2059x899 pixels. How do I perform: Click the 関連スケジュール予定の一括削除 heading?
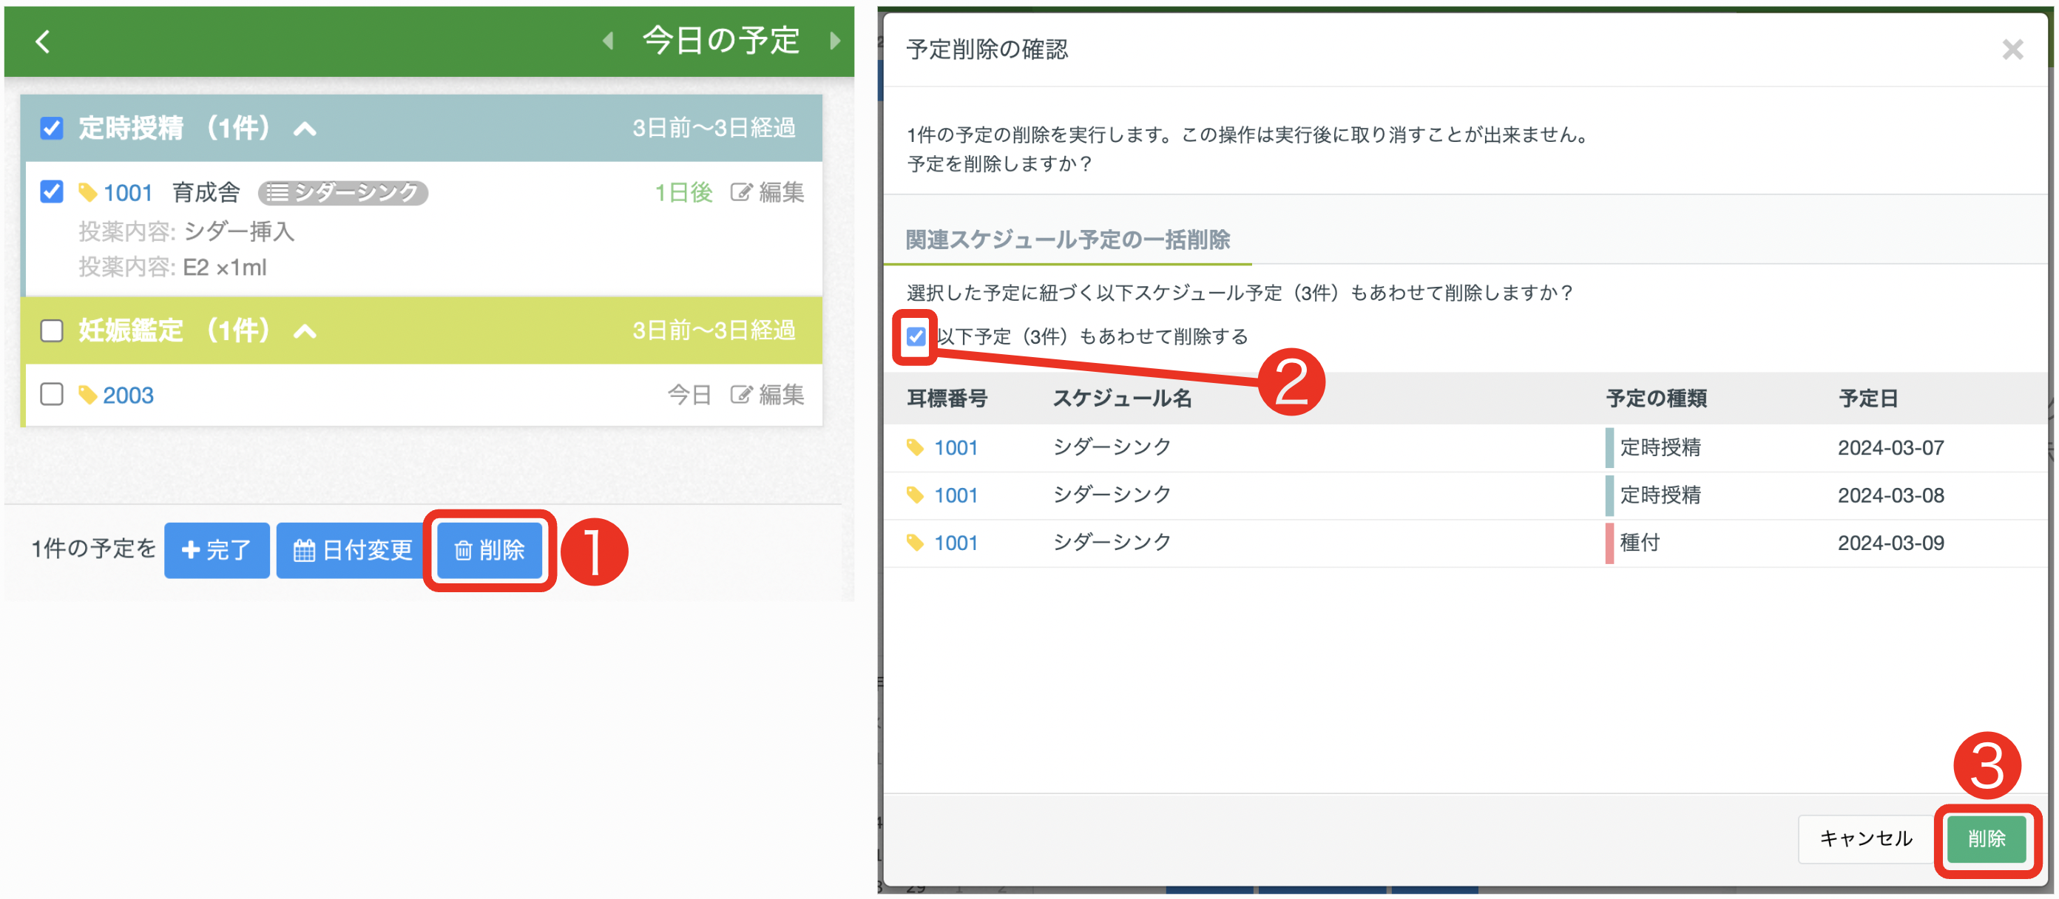[x=1068, y=240]
